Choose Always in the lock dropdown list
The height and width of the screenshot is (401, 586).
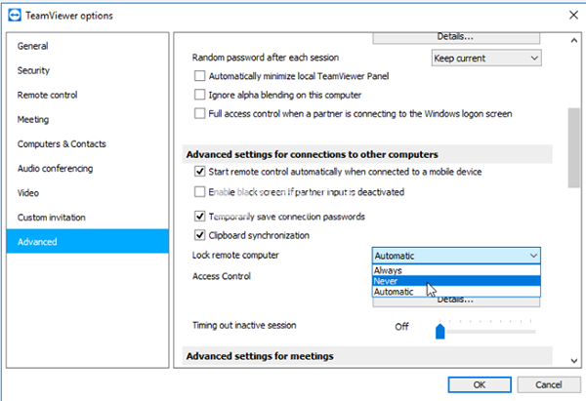pos(456,270)
